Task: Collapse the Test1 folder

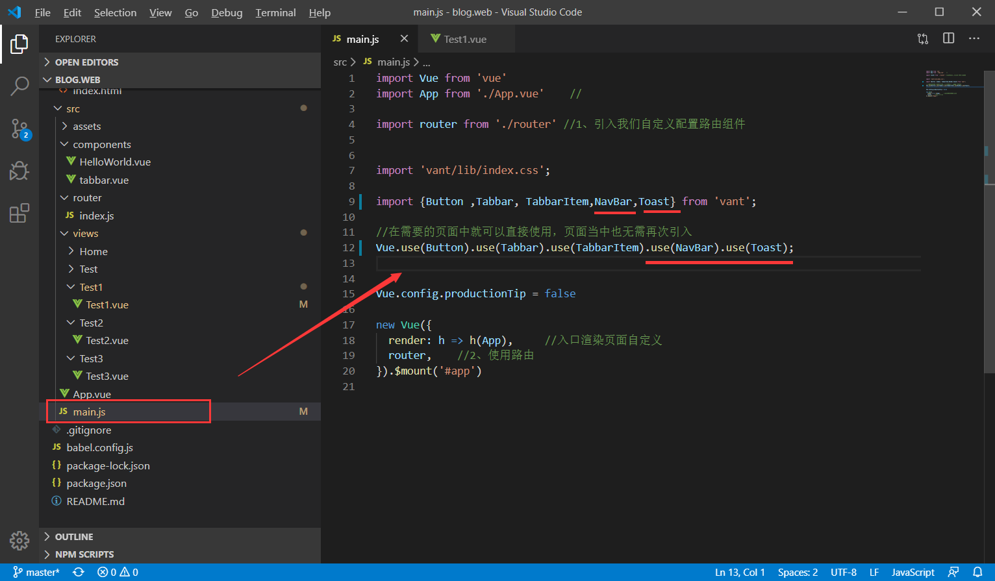Action: [x=180, y=287]
